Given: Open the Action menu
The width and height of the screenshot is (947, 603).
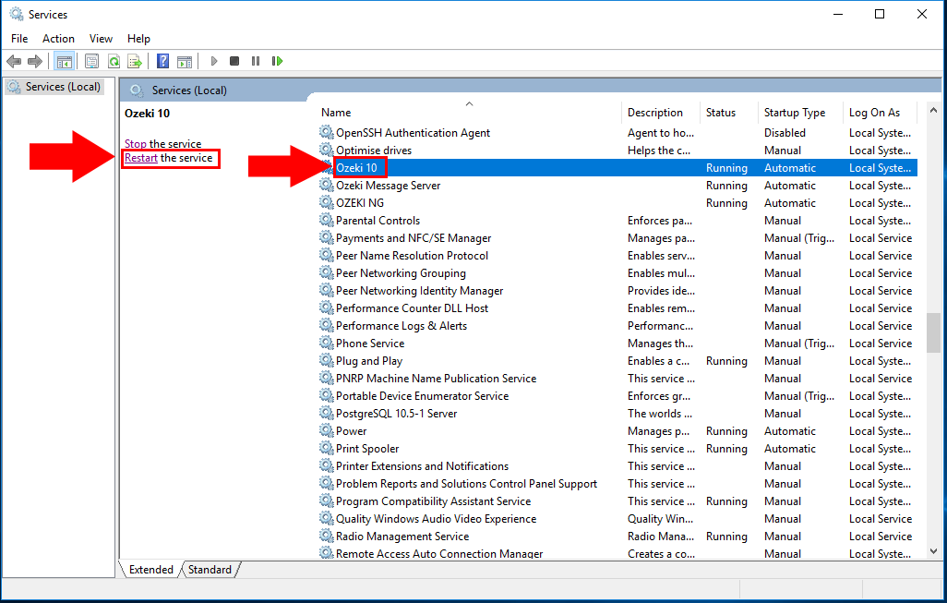Looking at the screenshot, I should (58, 39).
